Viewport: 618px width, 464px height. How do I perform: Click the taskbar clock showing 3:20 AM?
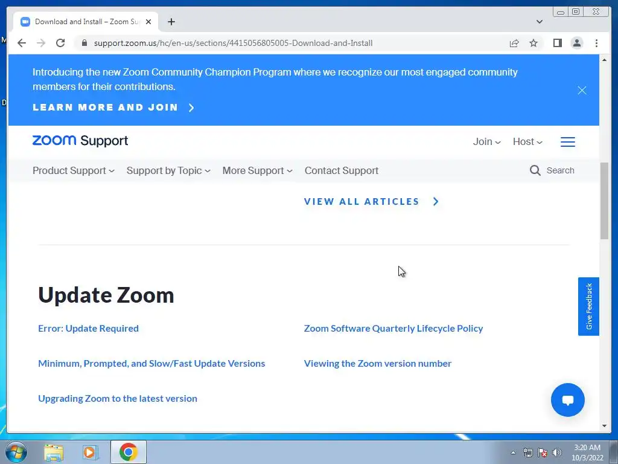pyautogui.click(x=587, y=453)
